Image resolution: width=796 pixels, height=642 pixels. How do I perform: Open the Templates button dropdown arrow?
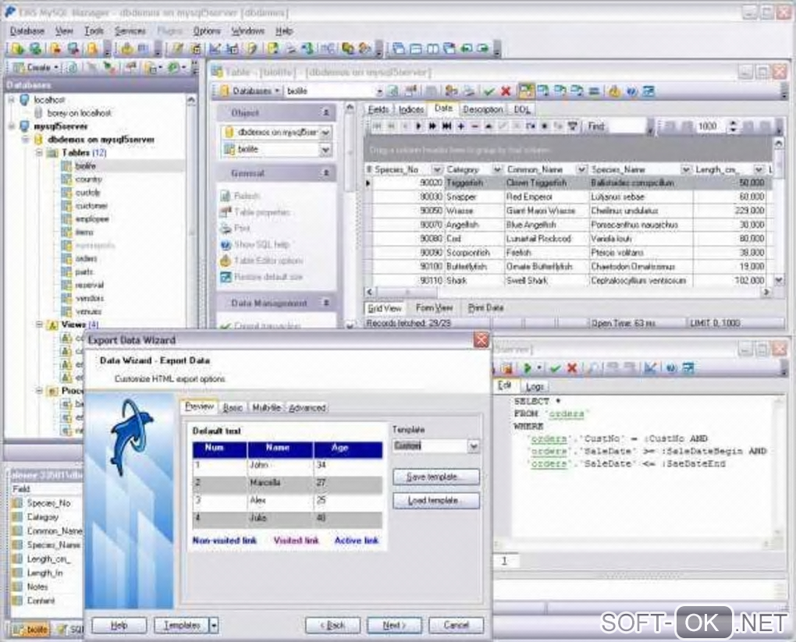click(x=214, y=626)
